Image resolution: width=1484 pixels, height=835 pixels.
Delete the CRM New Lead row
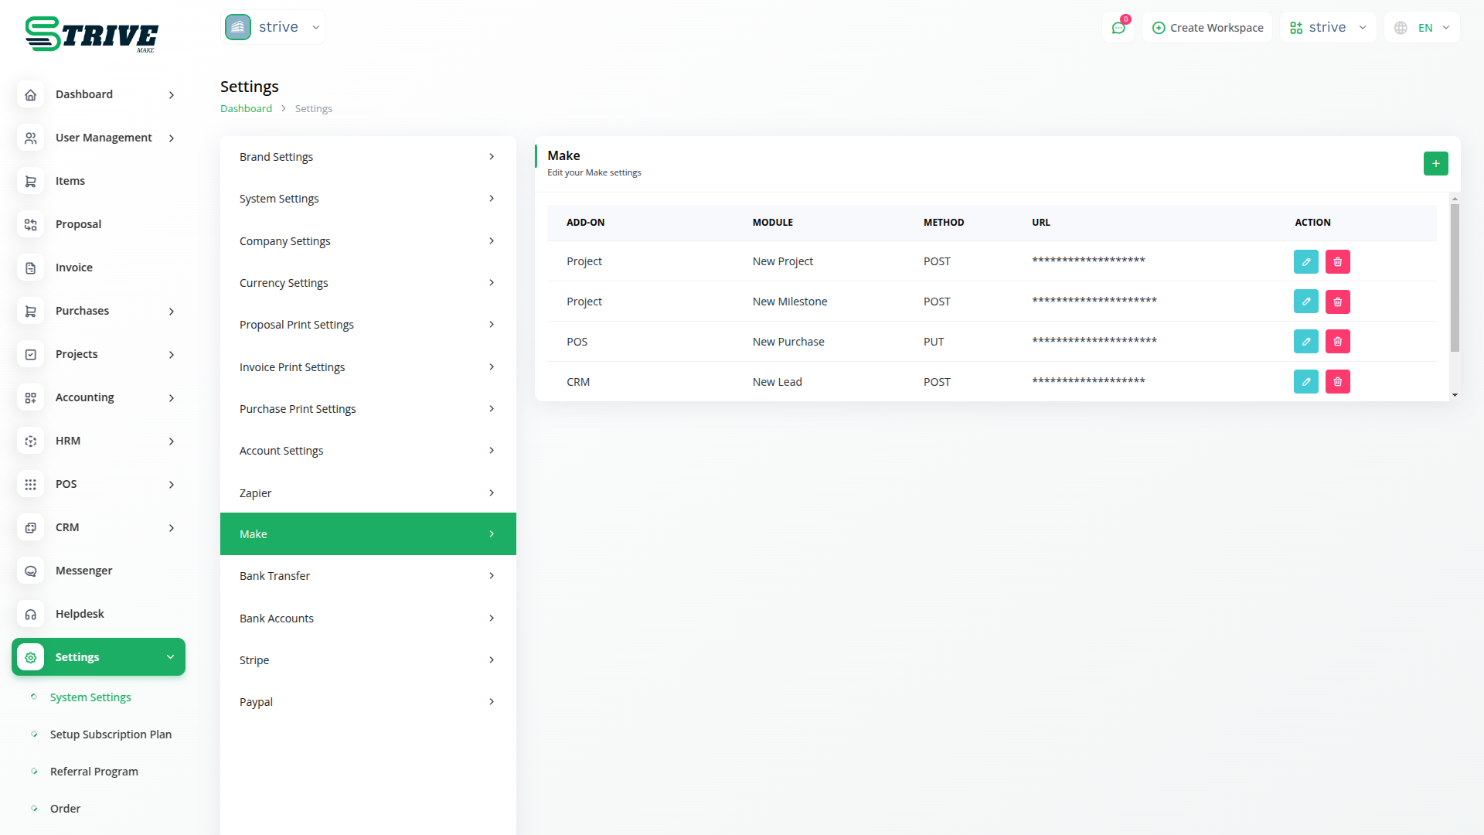1337,382
